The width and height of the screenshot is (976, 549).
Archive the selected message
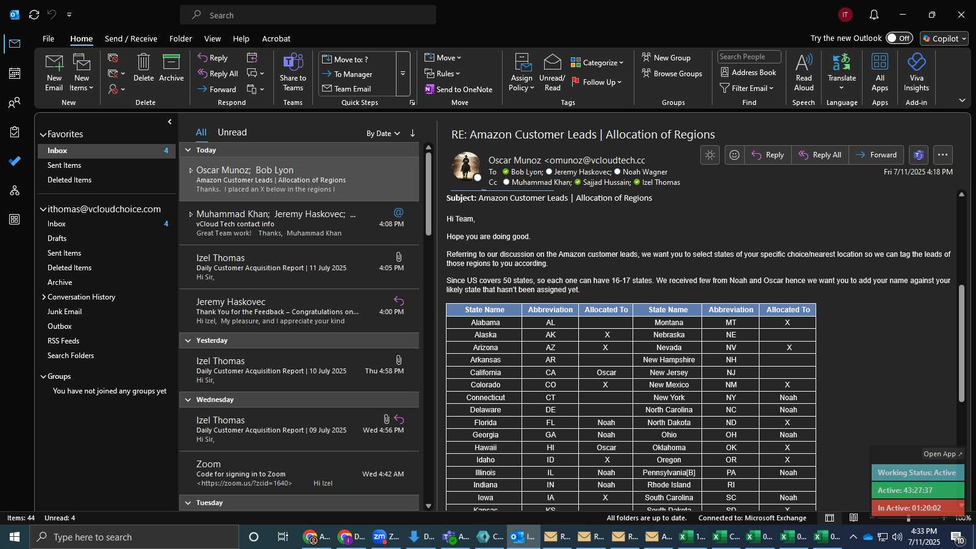coord(171,68)
